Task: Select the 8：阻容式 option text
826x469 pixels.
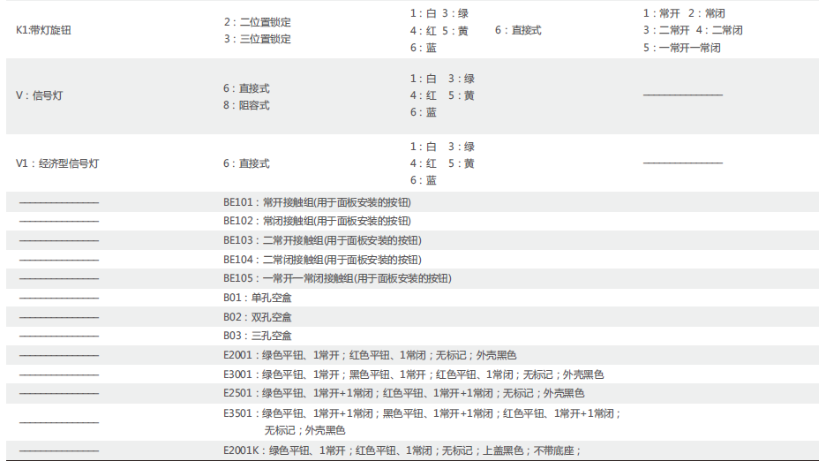Action: point(246,105)
